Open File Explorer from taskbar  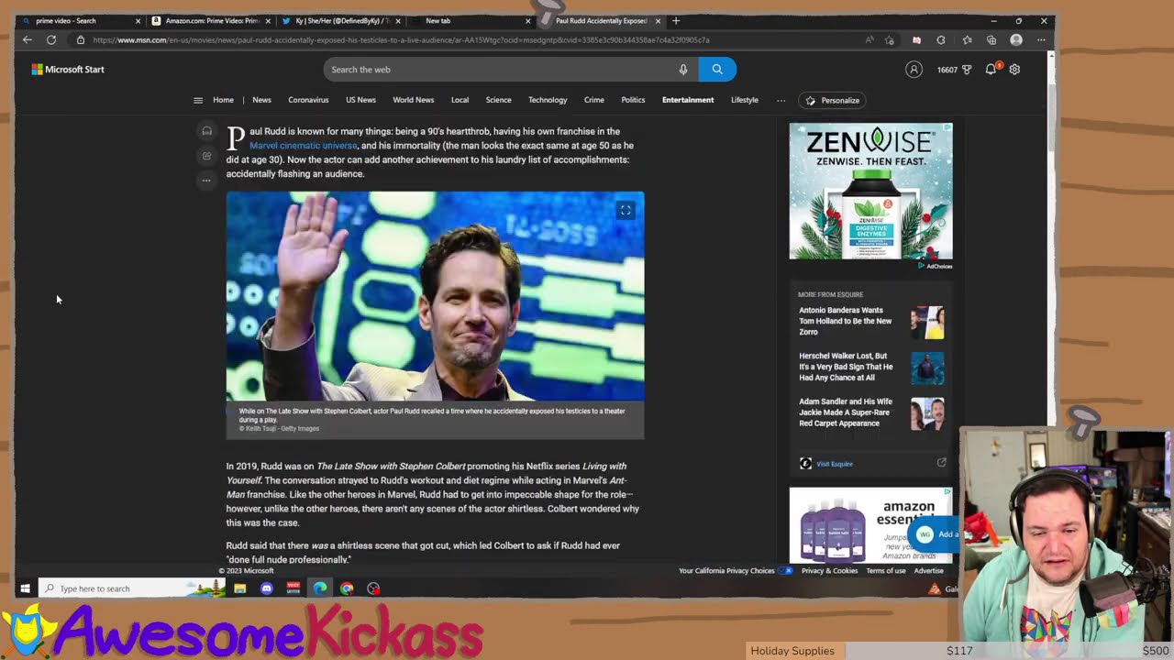click(240, 588)
